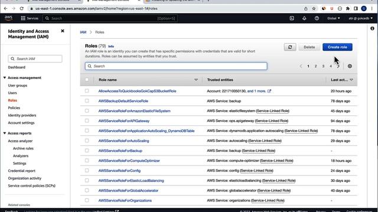Click the AWS logo home icon
The image size is (378, 212).
click(x=8, y=18)
